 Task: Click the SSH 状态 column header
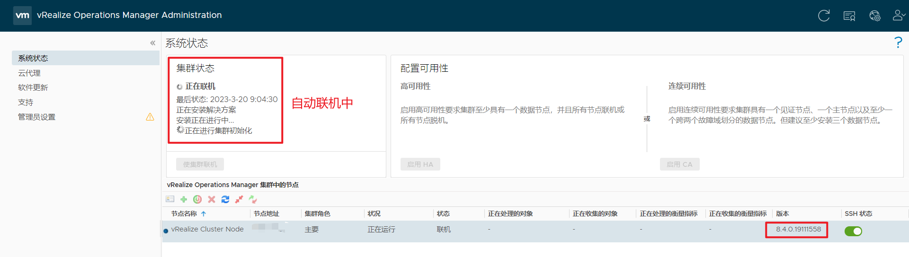pos(858,214)
